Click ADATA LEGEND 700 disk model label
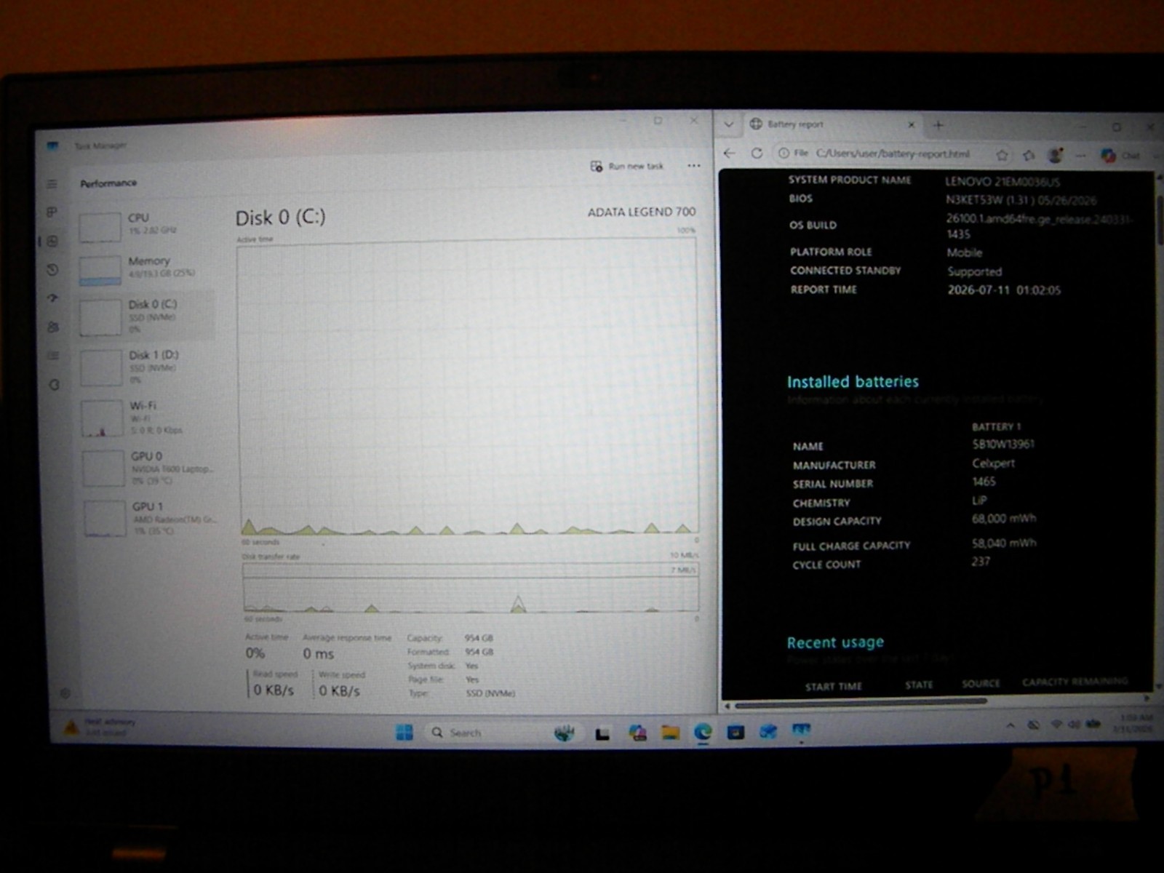This screenshot has width=1164, height=873. (641, 212)
